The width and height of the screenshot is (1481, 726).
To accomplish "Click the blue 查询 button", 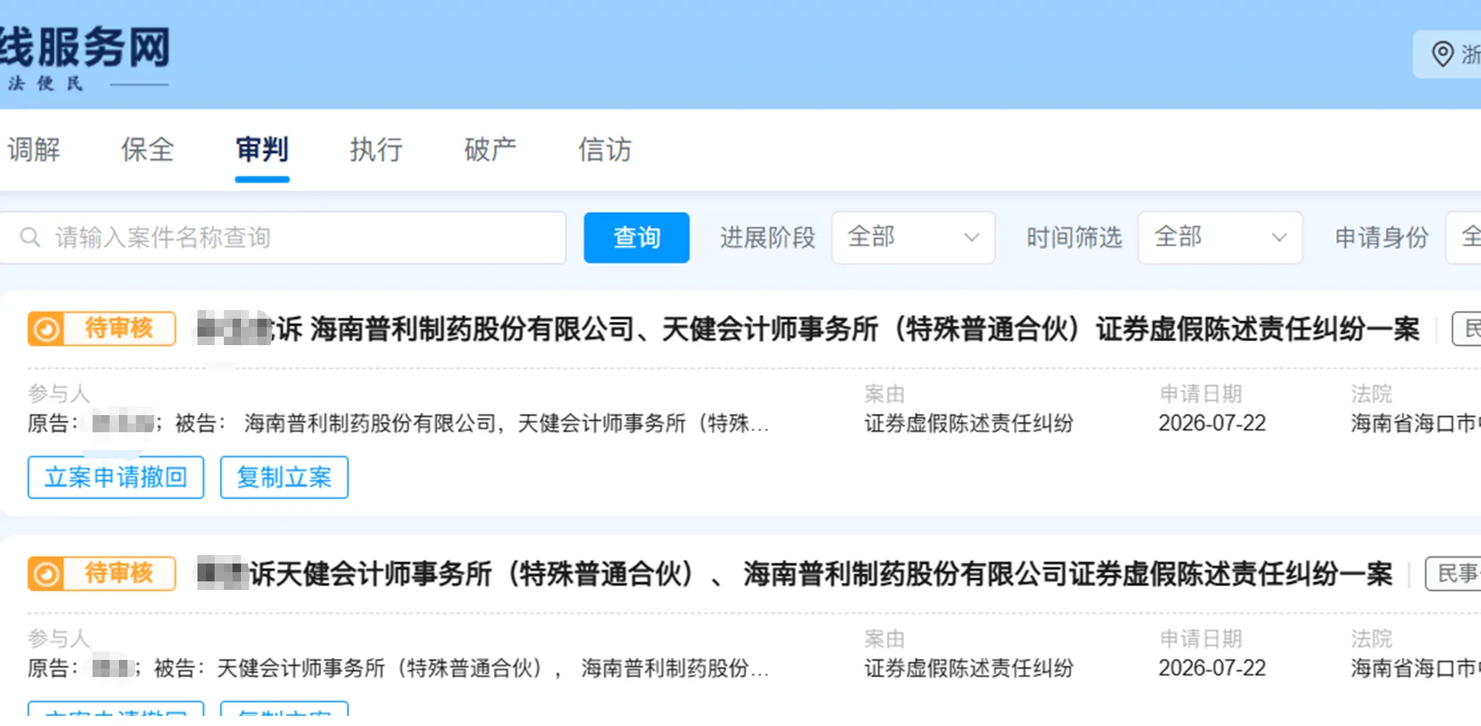I will tap(636, 238).
